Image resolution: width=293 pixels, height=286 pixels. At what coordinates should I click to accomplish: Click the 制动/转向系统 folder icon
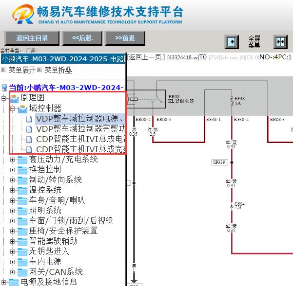pyautogui.click(x=22, y=180)
